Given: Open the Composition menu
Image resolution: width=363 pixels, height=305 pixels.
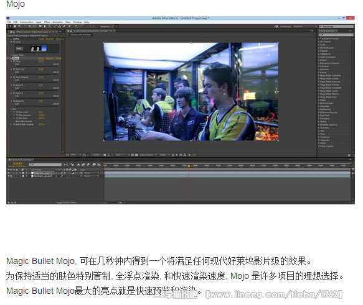Looking at the screenshot, I should [x=27, y=22].
